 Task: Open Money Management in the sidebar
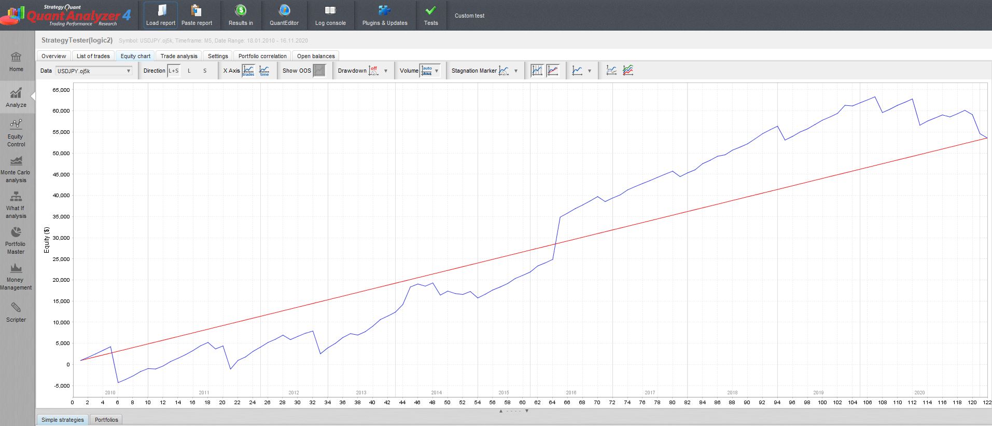(x=16, y=277)
